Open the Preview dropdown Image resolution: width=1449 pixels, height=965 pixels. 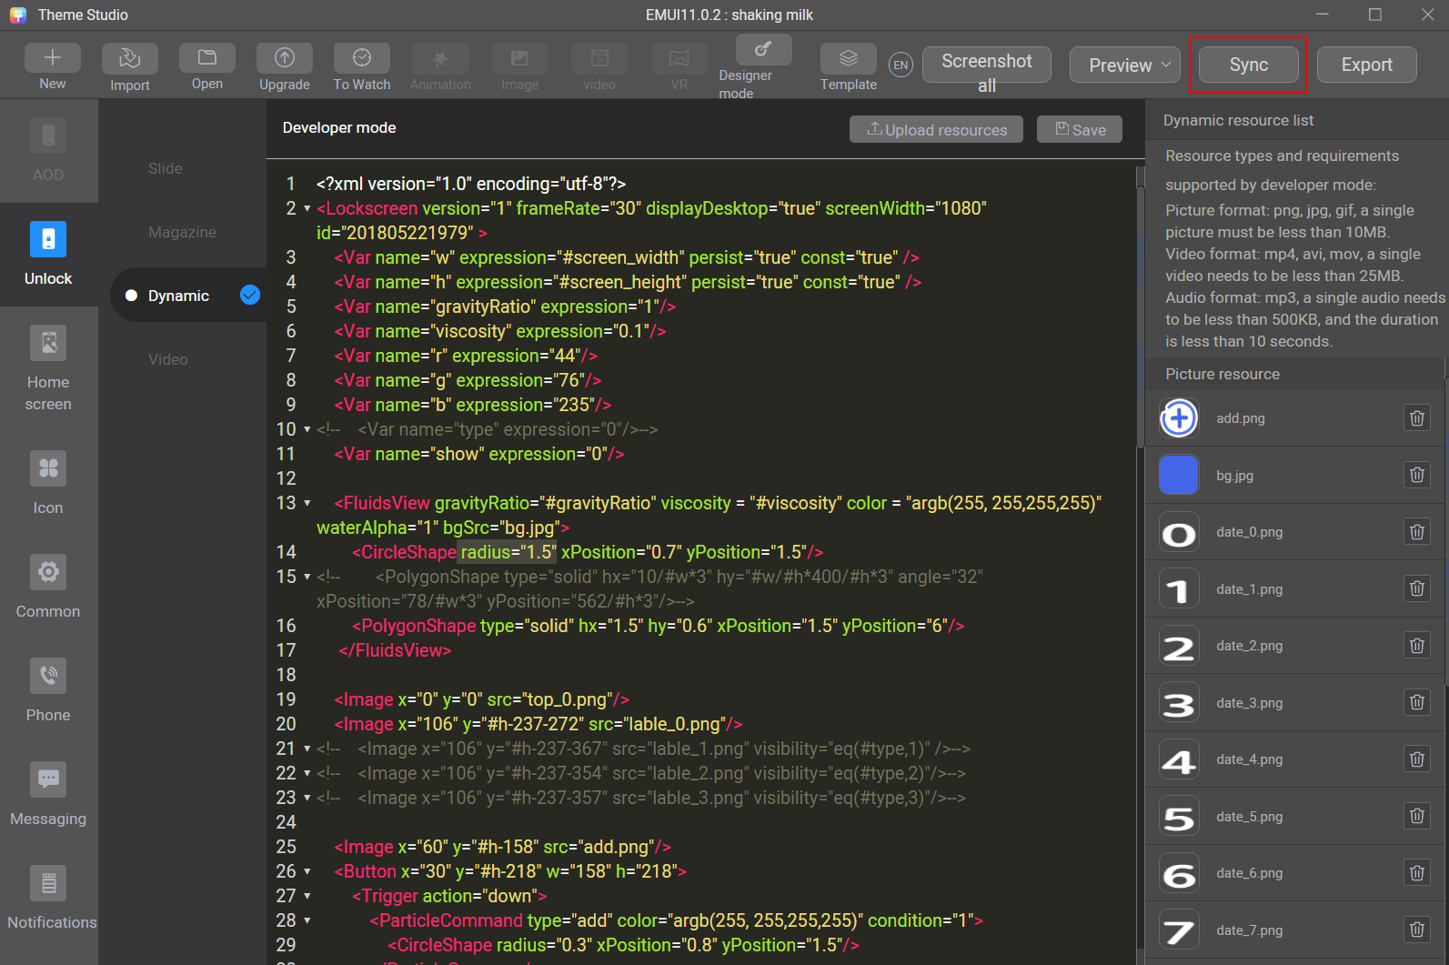(1125, 65)
